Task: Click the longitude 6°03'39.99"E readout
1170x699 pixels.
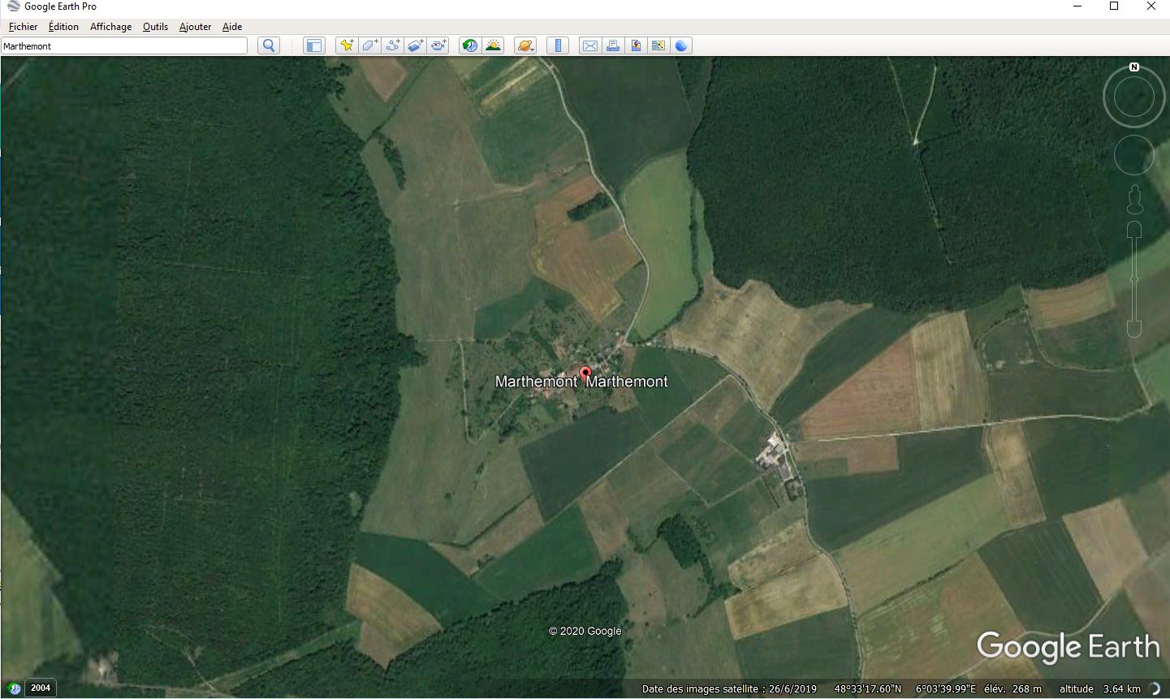Action: 947,688
